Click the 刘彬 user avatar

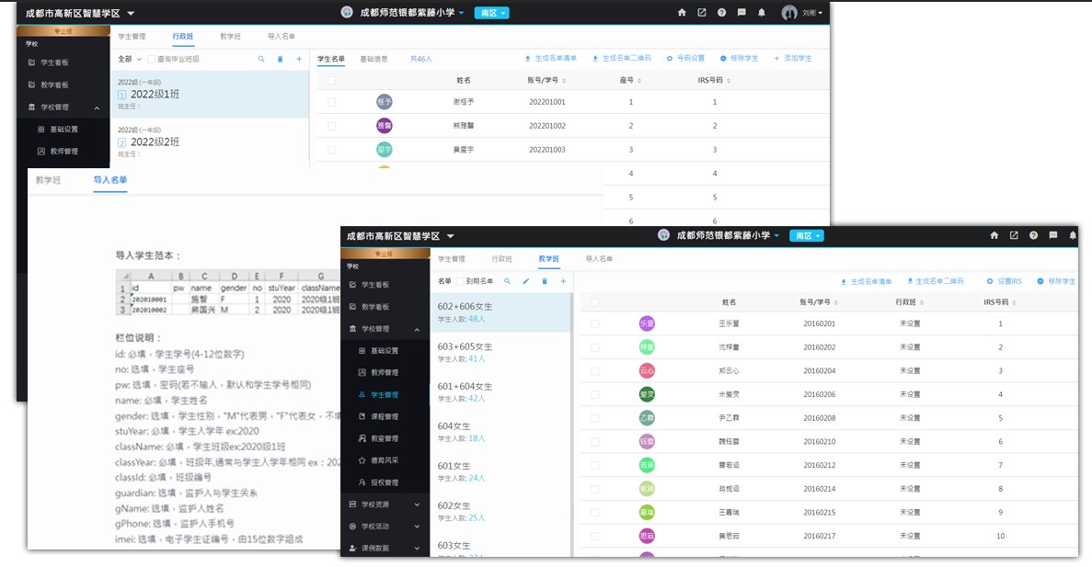(x=789, y=13)
